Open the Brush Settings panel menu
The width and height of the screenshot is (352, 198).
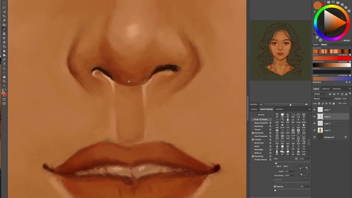tap(309, 109)
